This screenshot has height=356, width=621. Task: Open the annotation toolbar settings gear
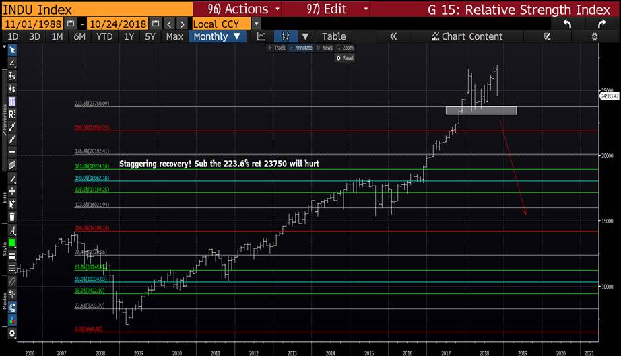[12, 333]
